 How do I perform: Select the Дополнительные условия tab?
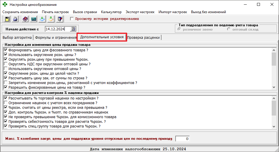pos(102,37)
